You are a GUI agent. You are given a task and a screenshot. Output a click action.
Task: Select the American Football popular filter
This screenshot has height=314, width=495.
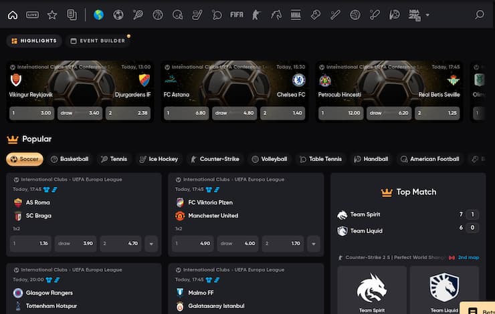click(x=430, y=159)
